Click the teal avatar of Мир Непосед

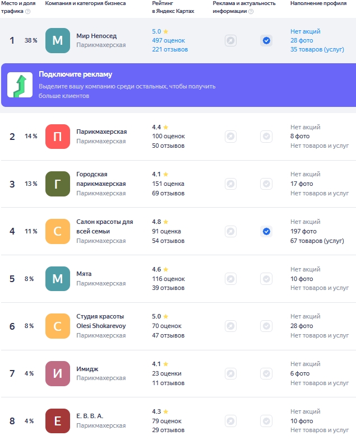click(58, 40)
